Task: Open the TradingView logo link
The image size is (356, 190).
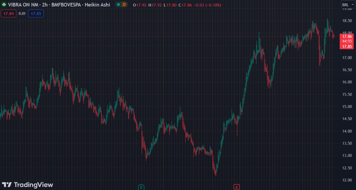Action: coord(27,185)
